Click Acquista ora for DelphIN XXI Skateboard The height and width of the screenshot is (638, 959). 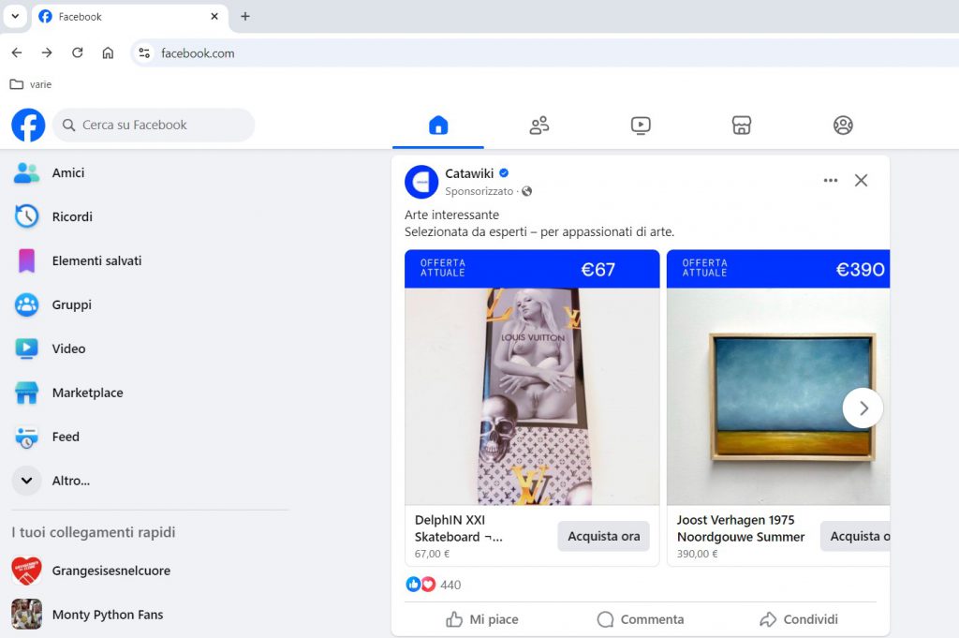point(604,537)
